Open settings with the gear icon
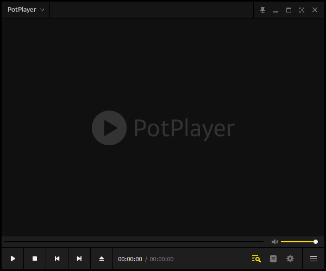 coord(290,259)
